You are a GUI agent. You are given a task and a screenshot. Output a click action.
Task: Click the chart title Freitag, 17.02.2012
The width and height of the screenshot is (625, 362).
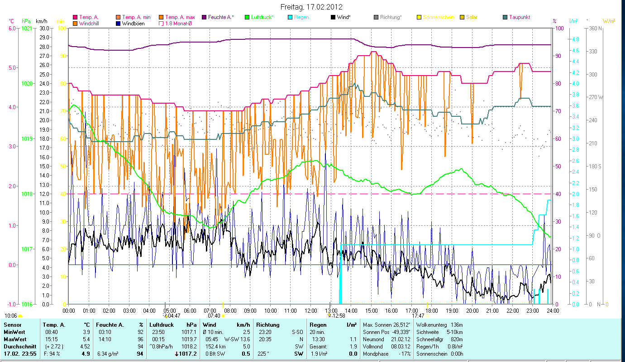tap(311, 7)
